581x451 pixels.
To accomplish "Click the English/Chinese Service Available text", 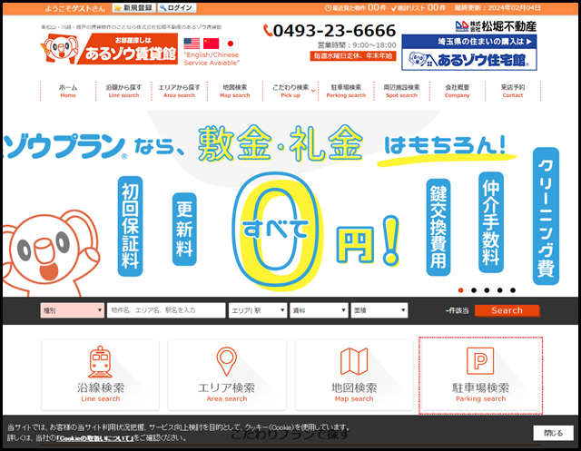I will (212, 58).
